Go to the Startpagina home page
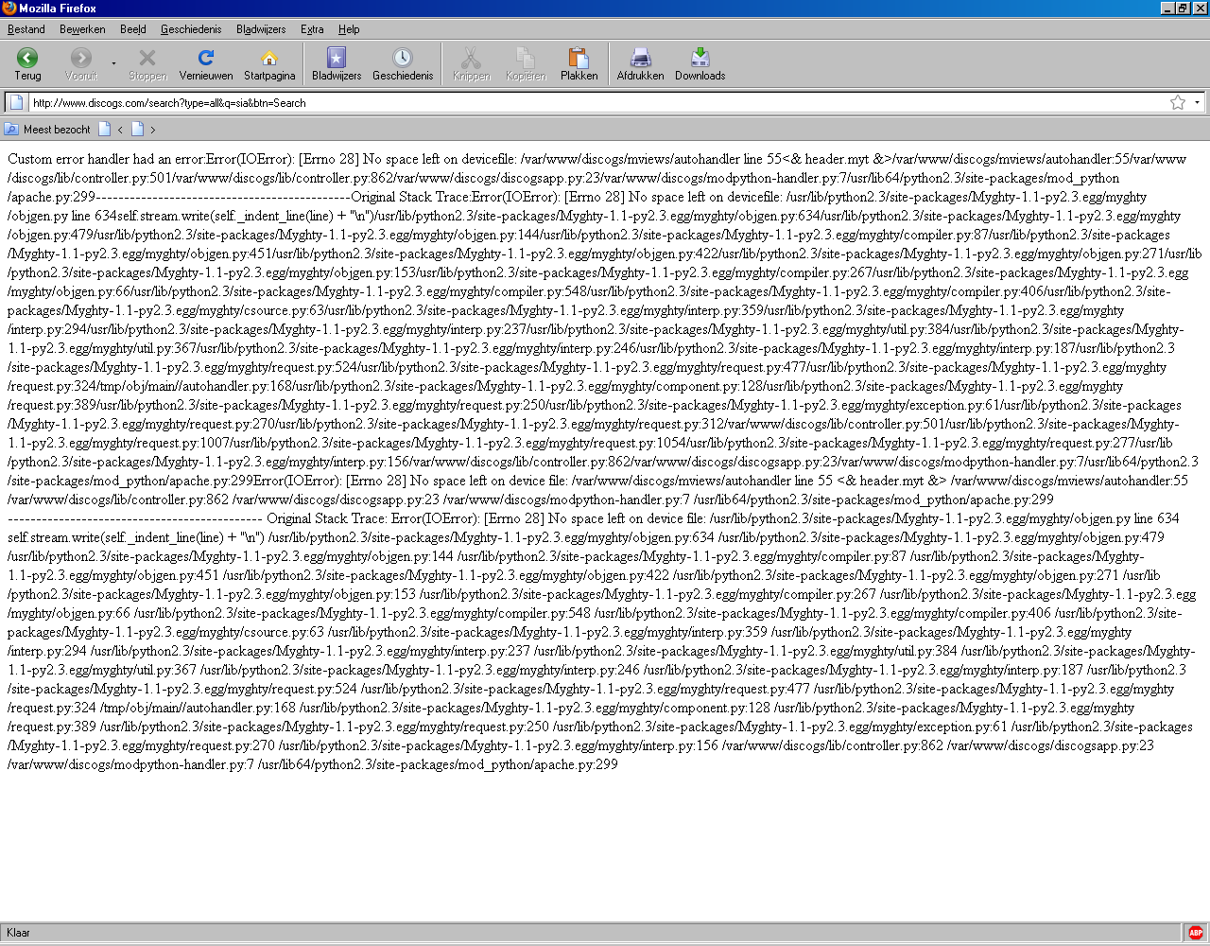Viewport: 1210px width, 946px height. point(269,64)
